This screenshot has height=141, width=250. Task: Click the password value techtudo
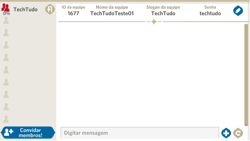click(210, 13)
